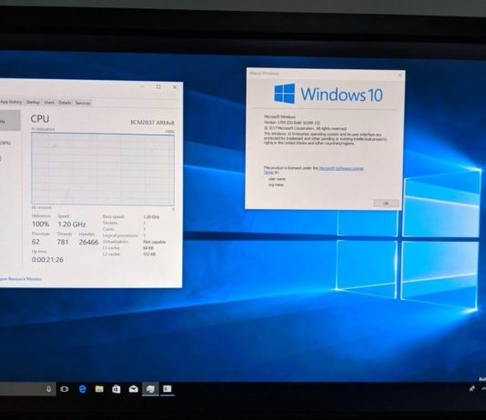Open the Details tab
486x420 pixels.
click(65, 103)
